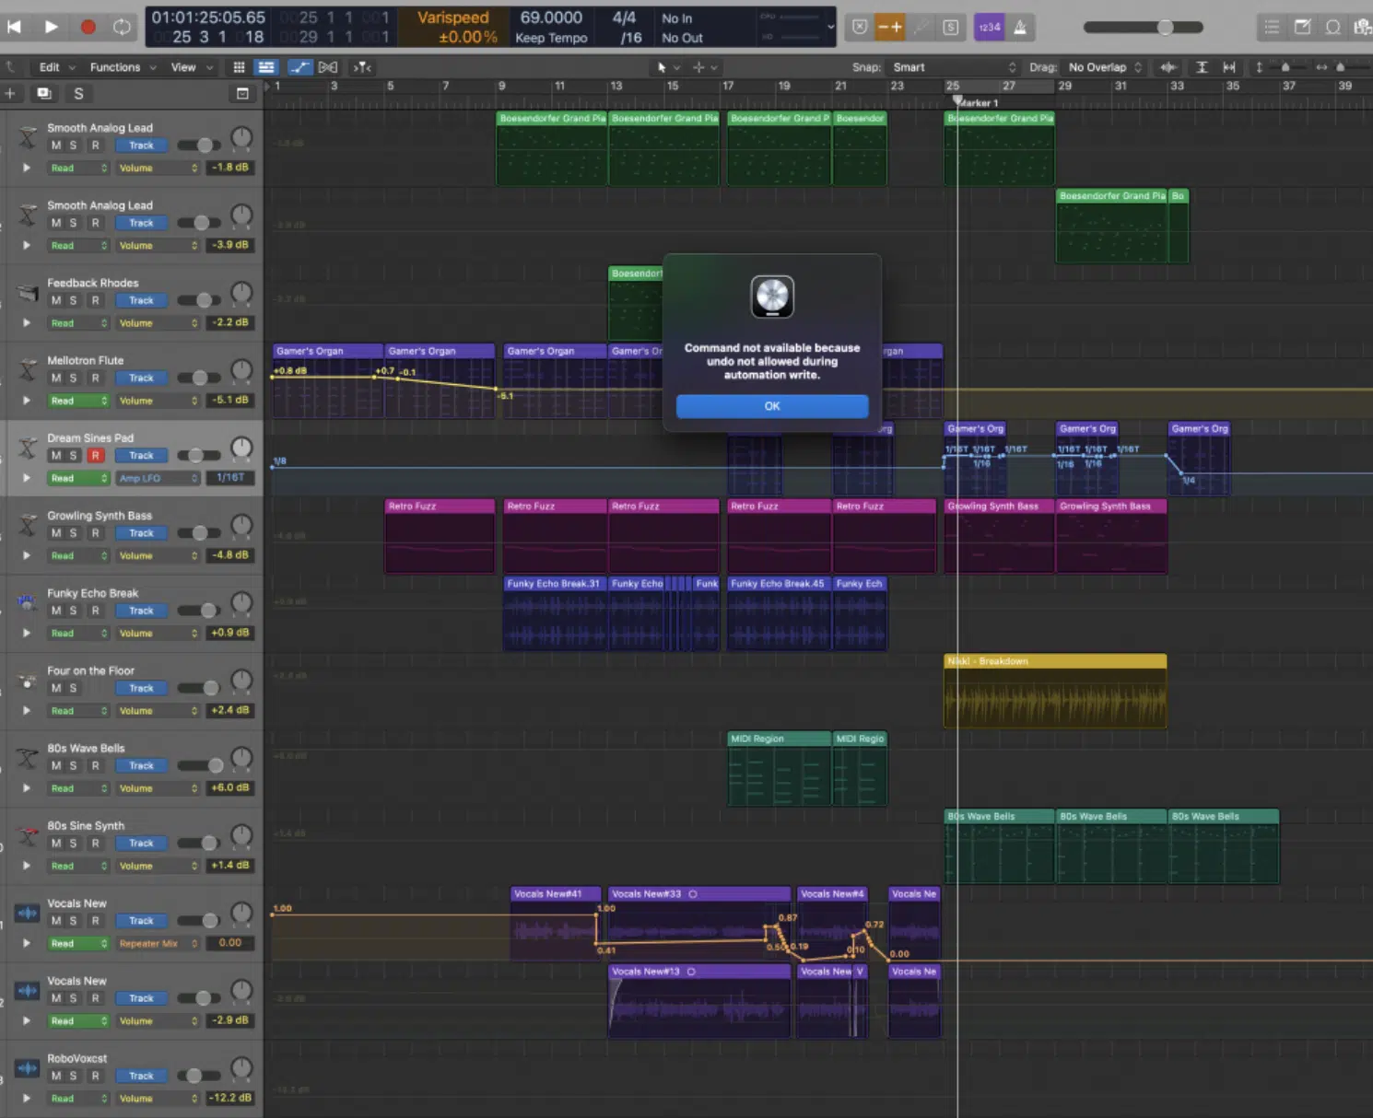Click Track automation button on Funky Echo Break
The height and width of the screenshot is (1118, 1373).
(x=141, y=611)
